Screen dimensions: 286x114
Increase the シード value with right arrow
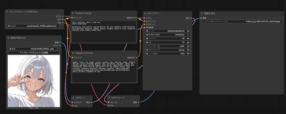(188, 31)
